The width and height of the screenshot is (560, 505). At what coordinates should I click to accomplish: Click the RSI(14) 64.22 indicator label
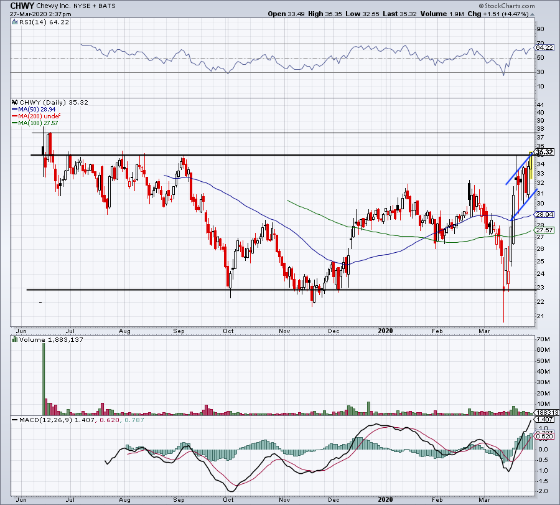click(x=44, y=22)
